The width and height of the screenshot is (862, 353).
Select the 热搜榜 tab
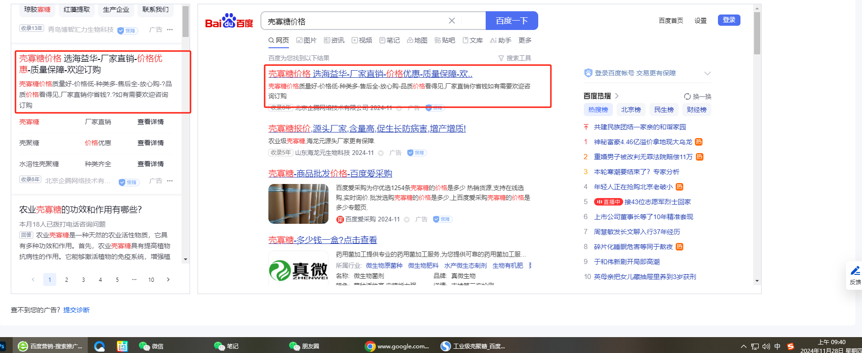tap(598, 110)
